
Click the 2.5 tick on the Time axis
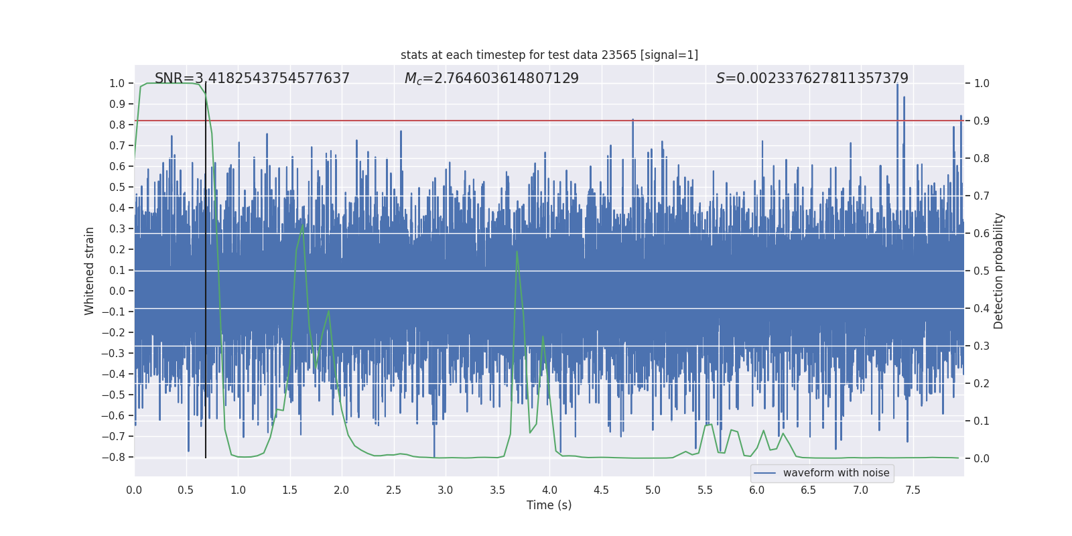click(393, 490)
